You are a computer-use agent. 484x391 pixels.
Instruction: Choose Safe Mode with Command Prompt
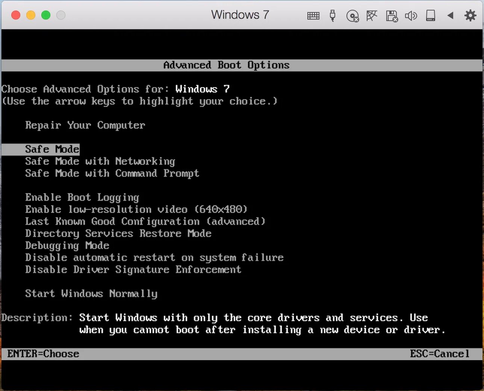(112, 173)
